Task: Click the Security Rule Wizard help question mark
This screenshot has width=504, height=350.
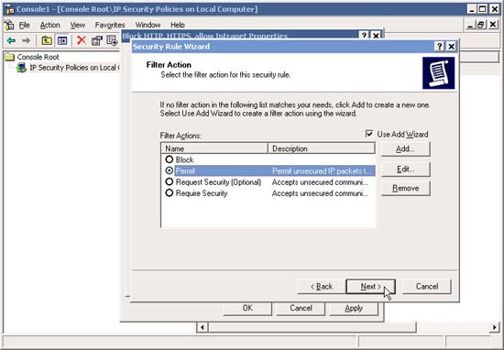Action: click(439, 47)
